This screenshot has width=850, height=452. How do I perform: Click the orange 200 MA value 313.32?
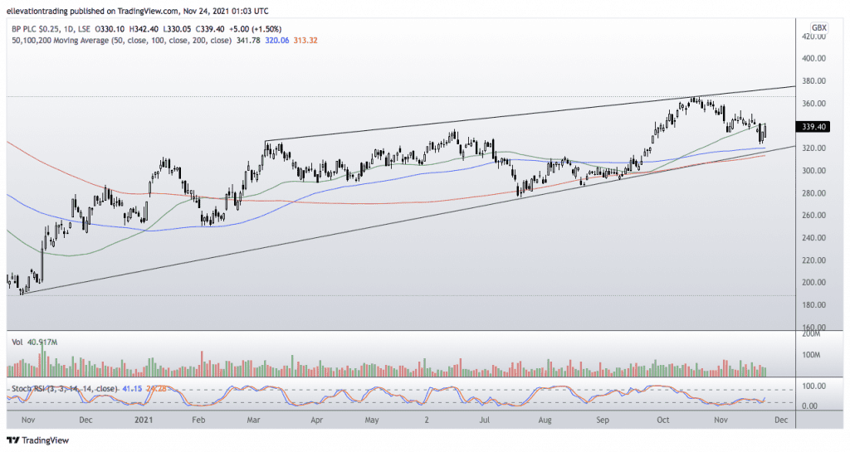(x=305, y=40)
